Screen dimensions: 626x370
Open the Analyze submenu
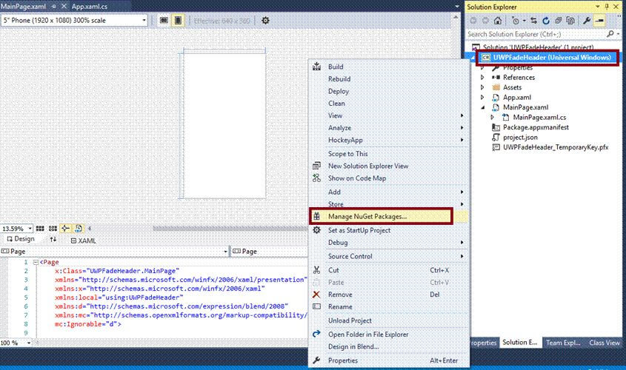[389, 128]
